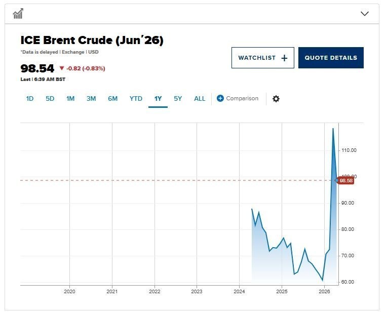Image resolution: width=387 pixels, height=314 pixels.
Task: Open the Comparison option
Action: tap(242, 98)
